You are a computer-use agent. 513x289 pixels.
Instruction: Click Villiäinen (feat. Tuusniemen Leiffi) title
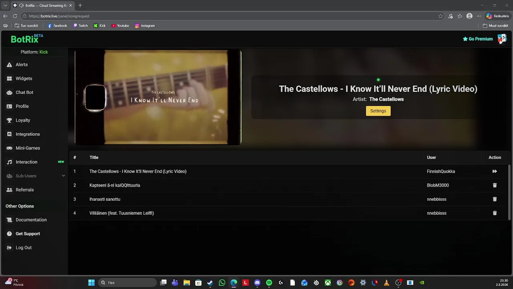pos(121,213)
